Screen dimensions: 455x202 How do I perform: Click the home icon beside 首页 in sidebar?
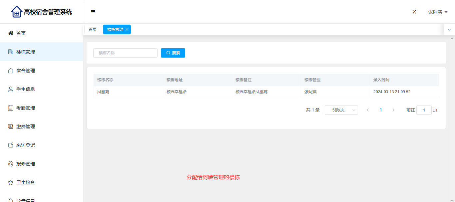(11, 33)
